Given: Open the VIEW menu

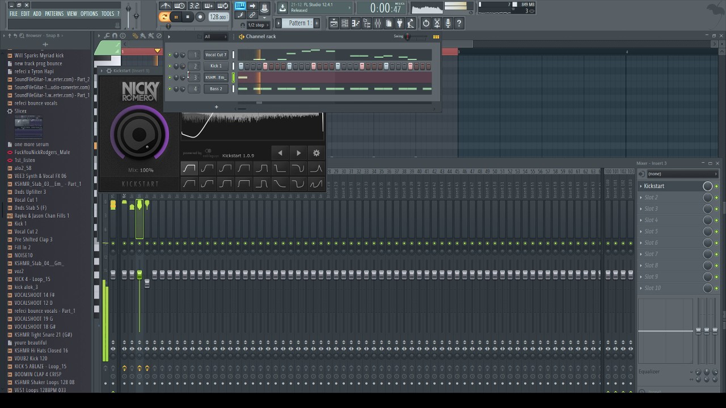Looking at the screenshot, I should pos(72,14).
